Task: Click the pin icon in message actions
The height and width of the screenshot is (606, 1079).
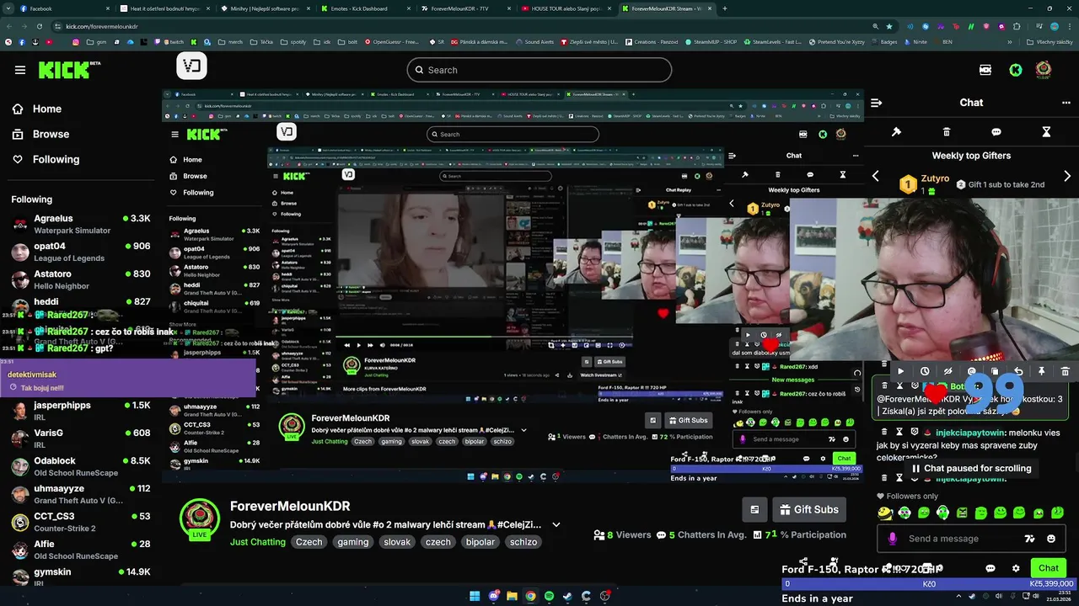Action: click(x=1041, y=371)
